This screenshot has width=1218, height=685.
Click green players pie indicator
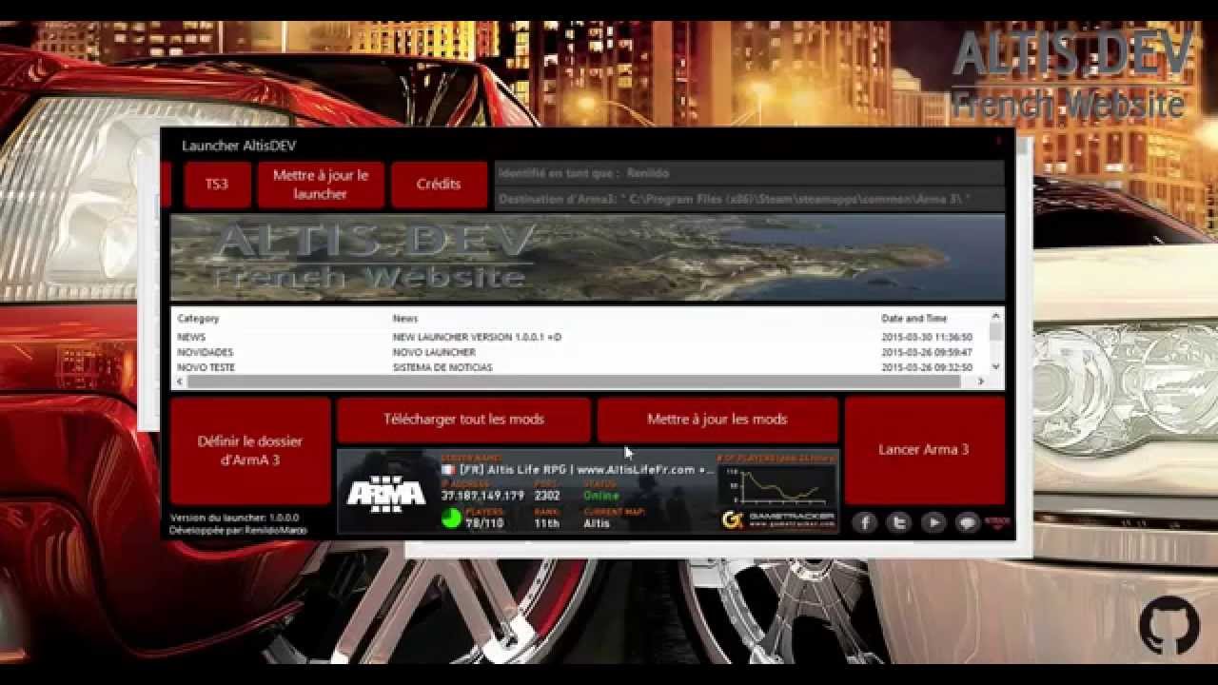coord(451,519)
